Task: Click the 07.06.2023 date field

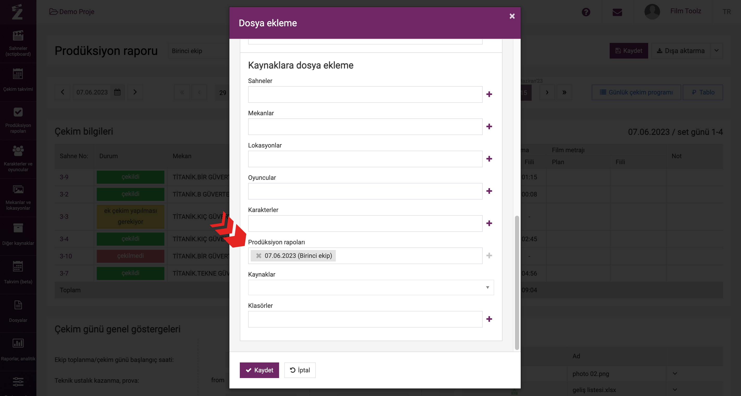Action: 92,92
